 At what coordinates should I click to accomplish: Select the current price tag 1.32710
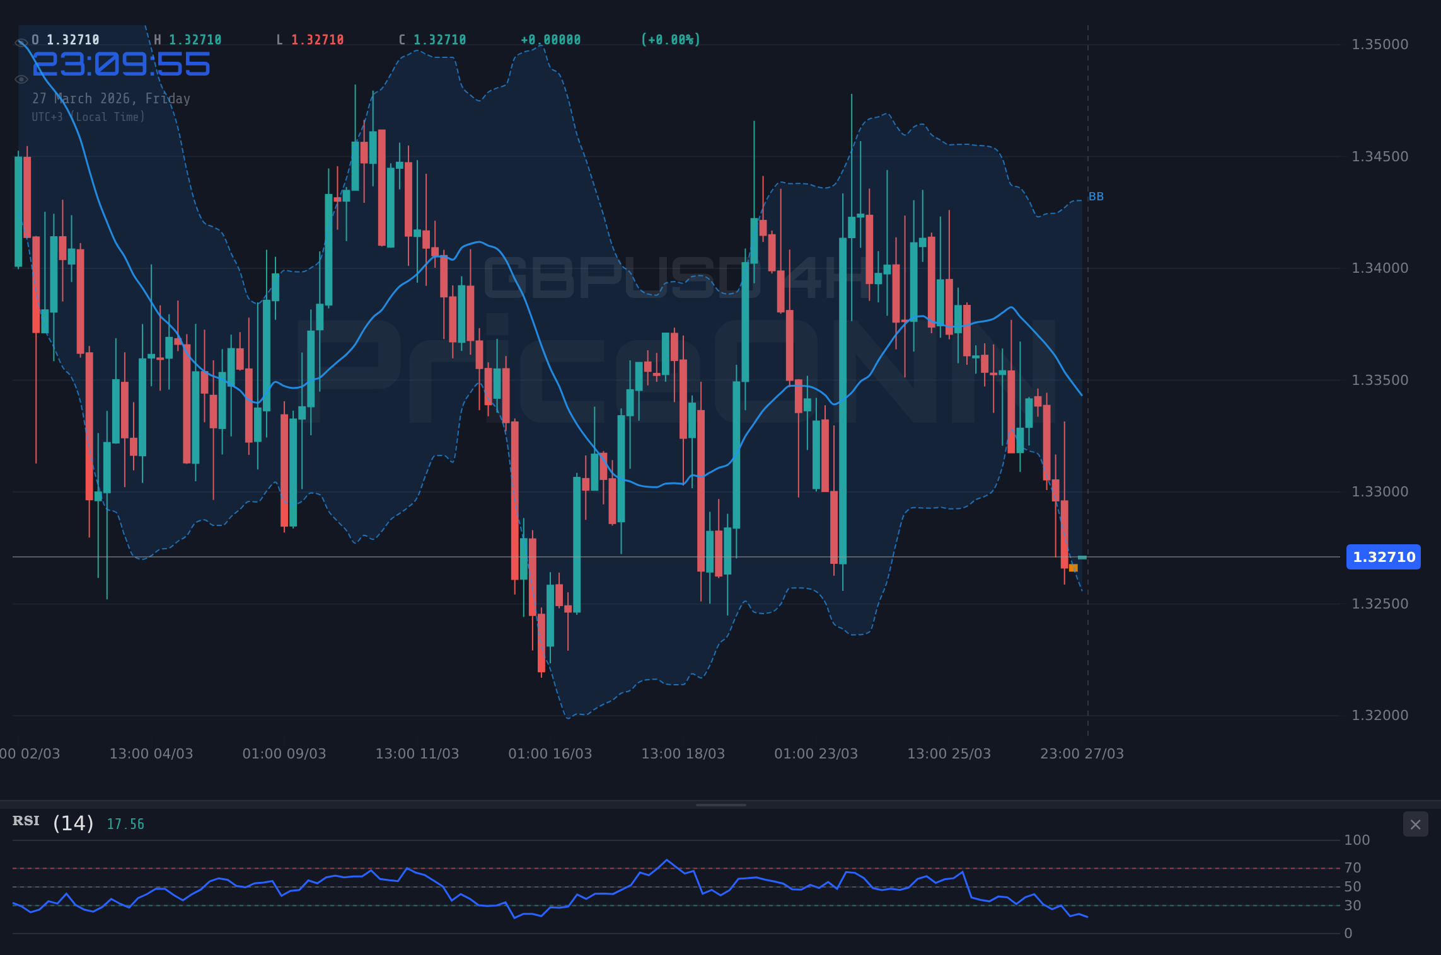[x=1384, y=557]
